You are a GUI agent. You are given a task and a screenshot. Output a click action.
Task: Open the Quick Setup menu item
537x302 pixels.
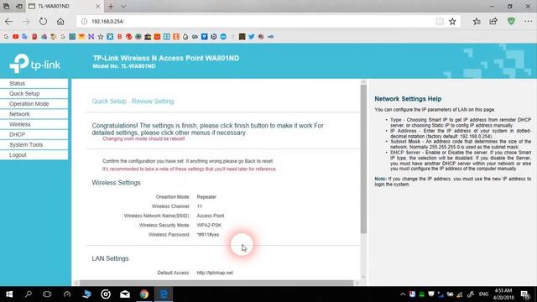(x=34, y=93)
